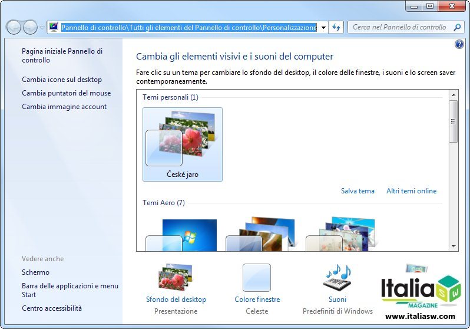
Task: Click the Celeste text under Colore finestre
Action: pyautogui.click(x=257, y=311)
